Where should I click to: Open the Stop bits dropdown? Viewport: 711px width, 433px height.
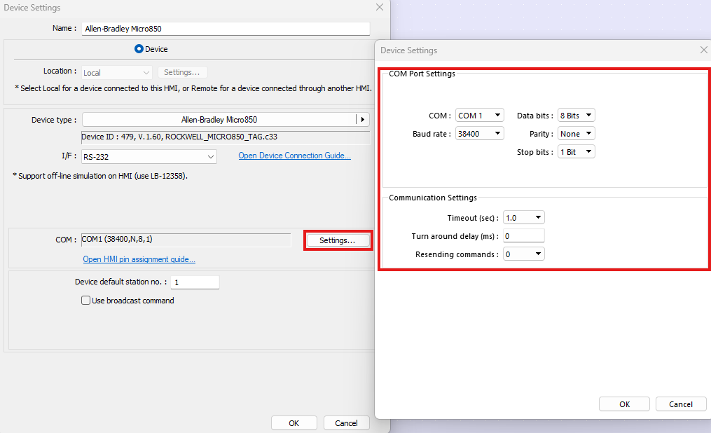pyautogui.click(x=577, y=151)
